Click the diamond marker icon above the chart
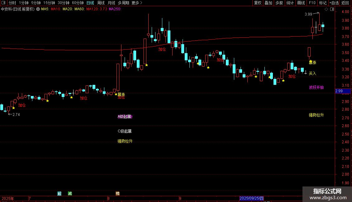 [x=326, y=9]
